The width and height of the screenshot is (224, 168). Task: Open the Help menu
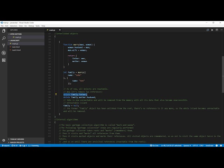click(x=43, y=26)
